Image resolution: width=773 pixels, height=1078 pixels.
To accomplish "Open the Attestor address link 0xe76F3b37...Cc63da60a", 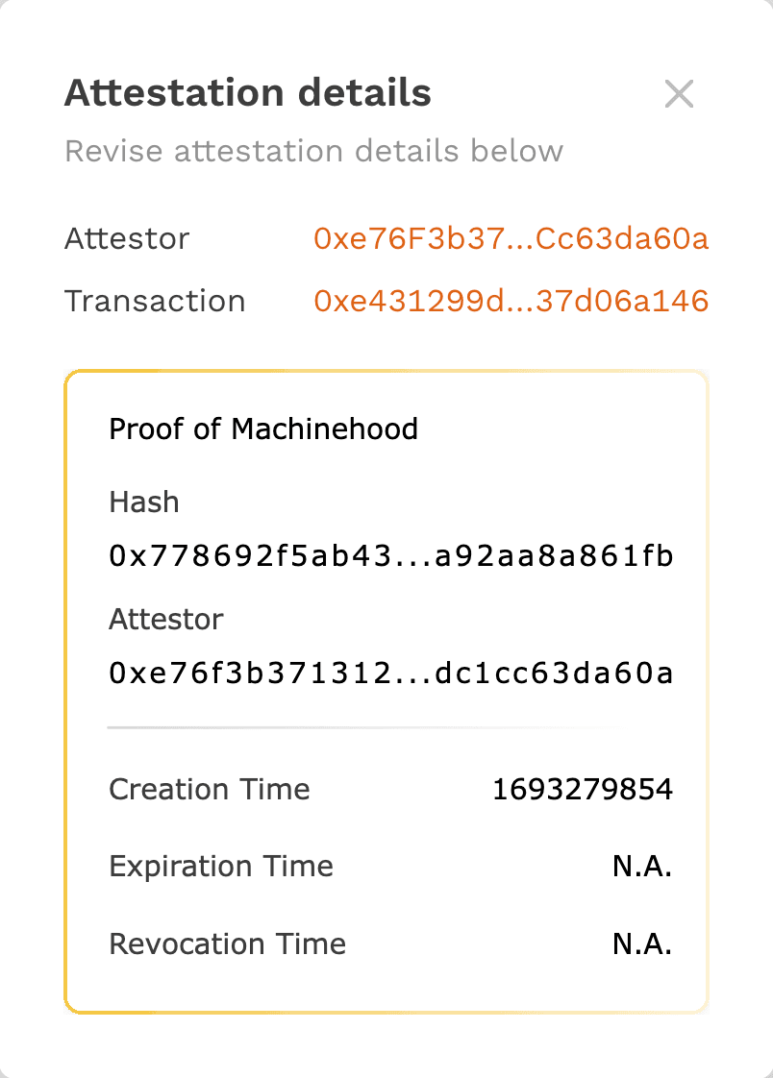I will [x=512, y=239].
